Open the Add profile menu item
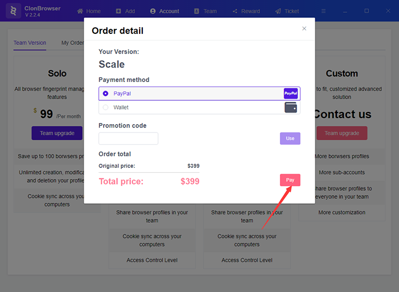Screen dimensions: 399x292 coord(125,11)
